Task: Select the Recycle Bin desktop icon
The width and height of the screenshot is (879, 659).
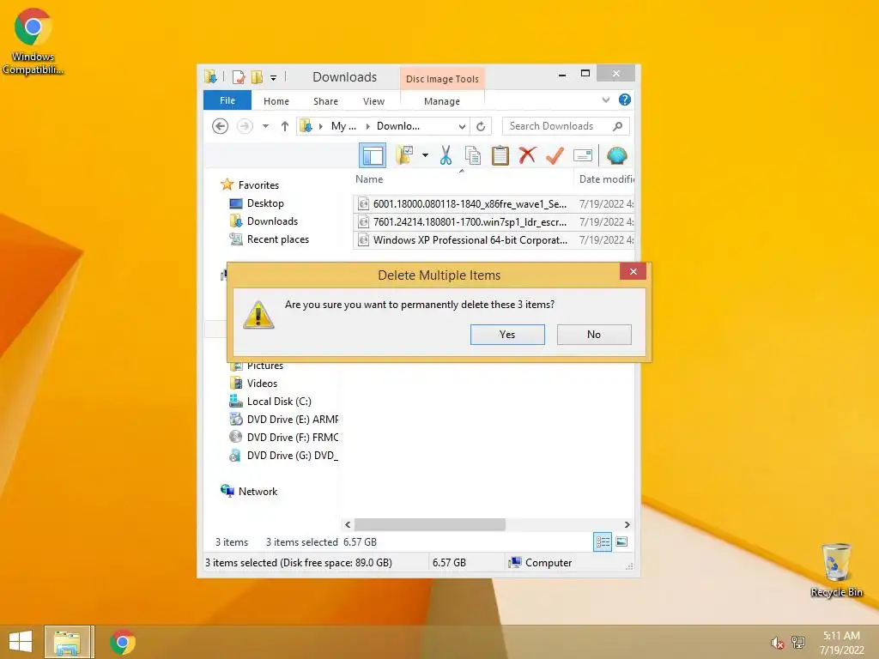Action: [836, 570]
